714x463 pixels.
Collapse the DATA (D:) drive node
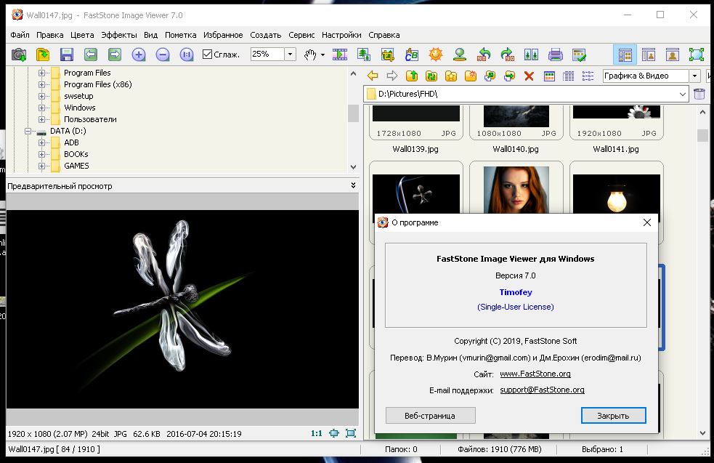click(28, 131)
